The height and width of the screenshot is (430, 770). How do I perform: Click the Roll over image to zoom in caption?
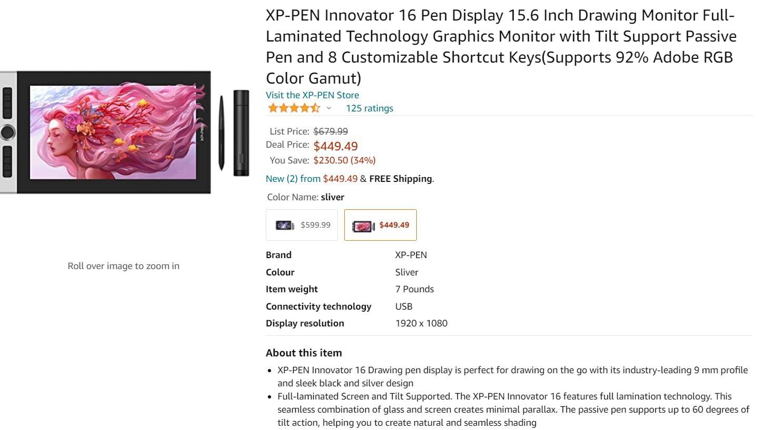tap(123, 266)
